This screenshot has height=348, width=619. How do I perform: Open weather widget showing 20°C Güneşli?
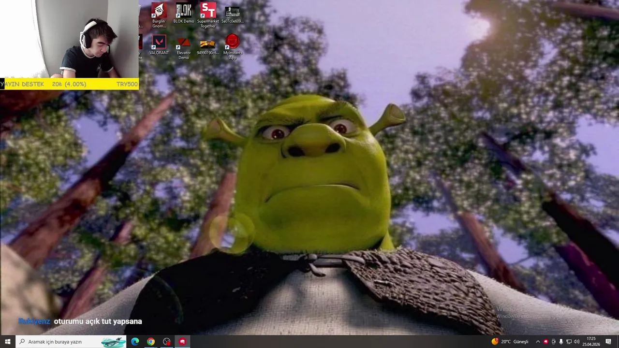pyautogui.click(x=510, y=342)
